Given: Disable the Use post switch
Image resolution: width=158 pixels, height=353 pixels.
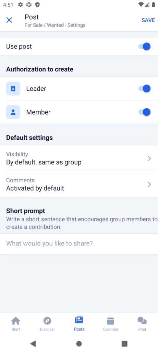Looking at the screenshot, I should [144, 47].
